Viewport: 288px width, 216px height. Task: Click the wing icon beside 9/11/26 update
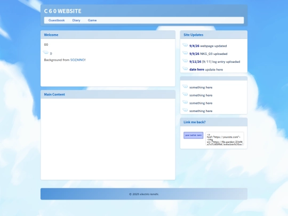(185, 61)
